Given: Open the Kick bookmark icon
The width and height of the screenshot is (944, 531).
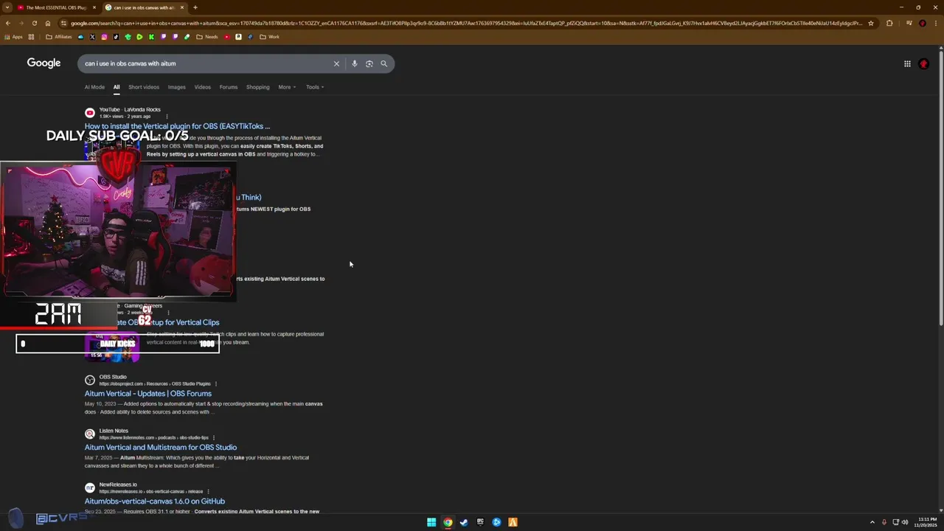Looking at the screenshot, I should tap(151, 37).
